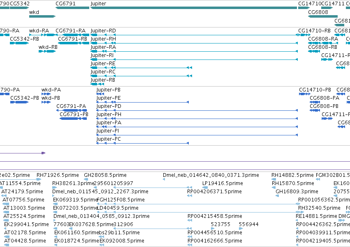The height and width of the screenshot is (247, 350).
Task: Open the CG6791-RB transcript
Action: pyautogui.click(x=74, y=43)
